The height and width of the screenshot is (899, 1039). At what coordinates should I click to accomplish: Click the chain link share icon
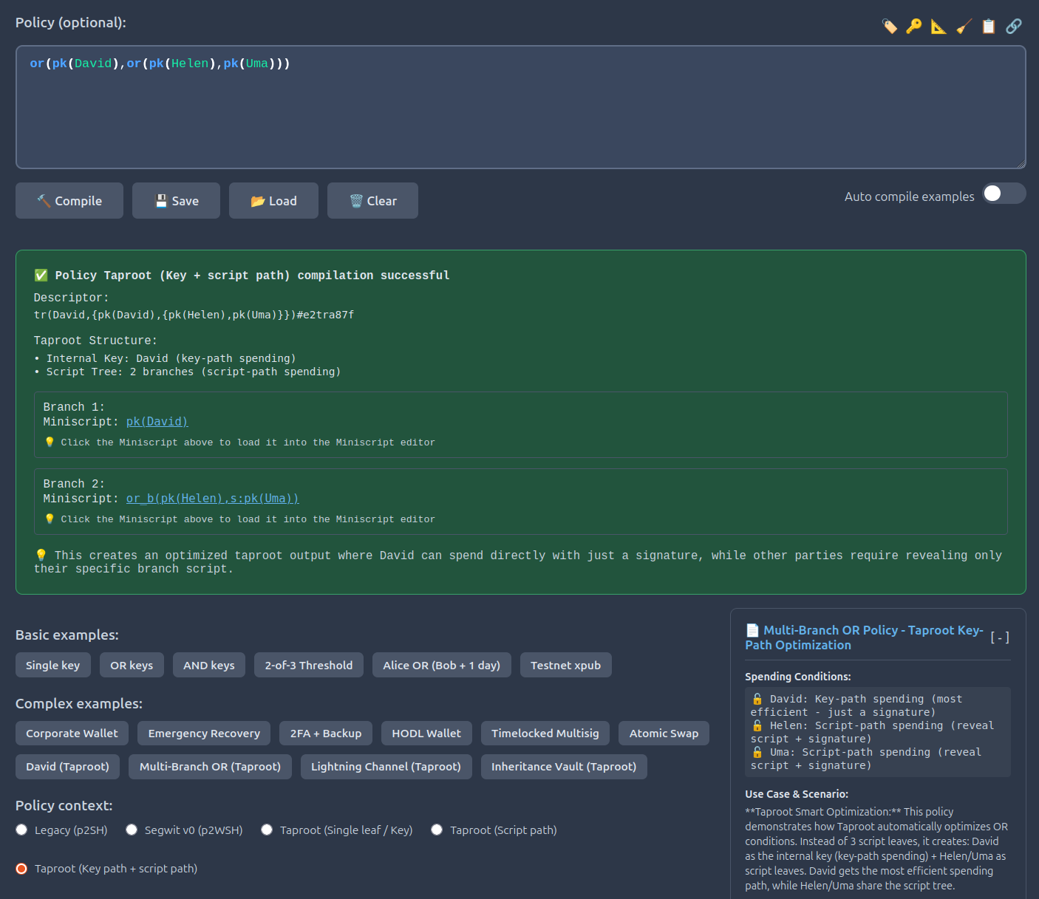[x=1014, y=27]
